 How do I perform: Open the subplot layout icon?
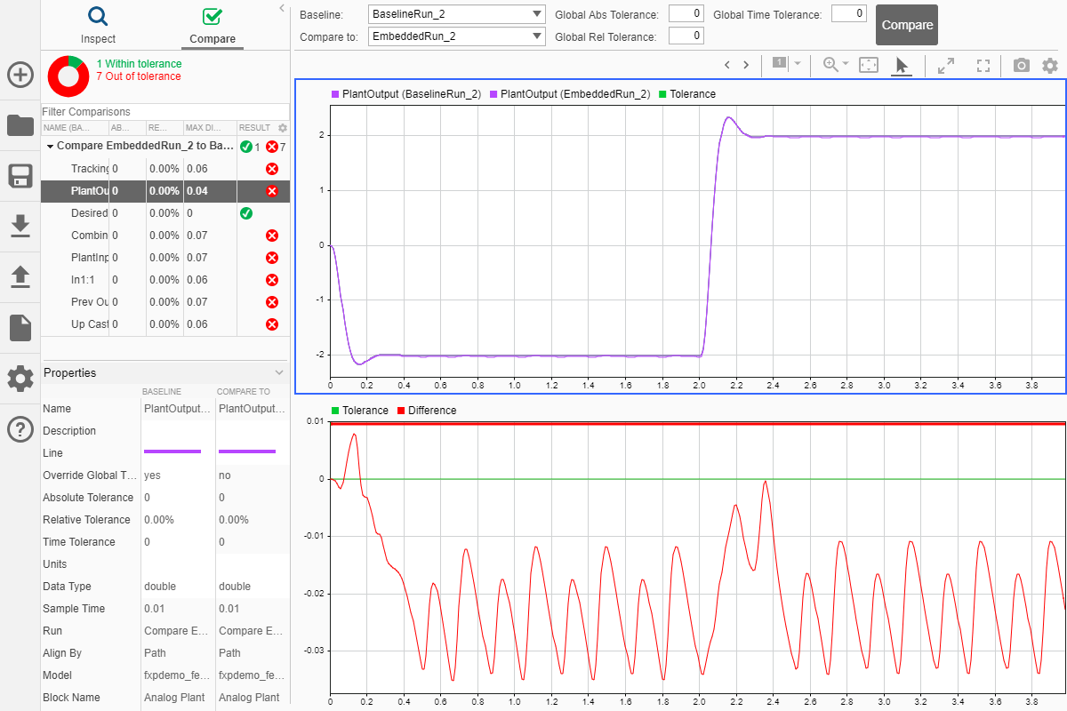(779, 63)
